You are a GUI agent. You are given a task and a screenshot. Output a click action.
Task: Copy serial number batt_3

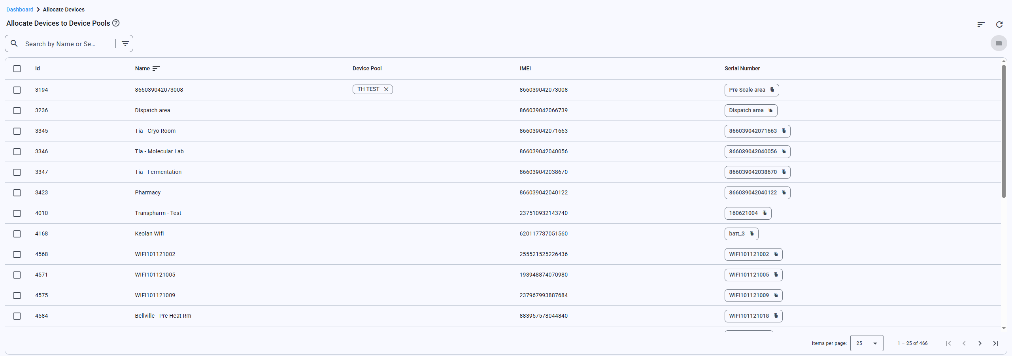751,234
